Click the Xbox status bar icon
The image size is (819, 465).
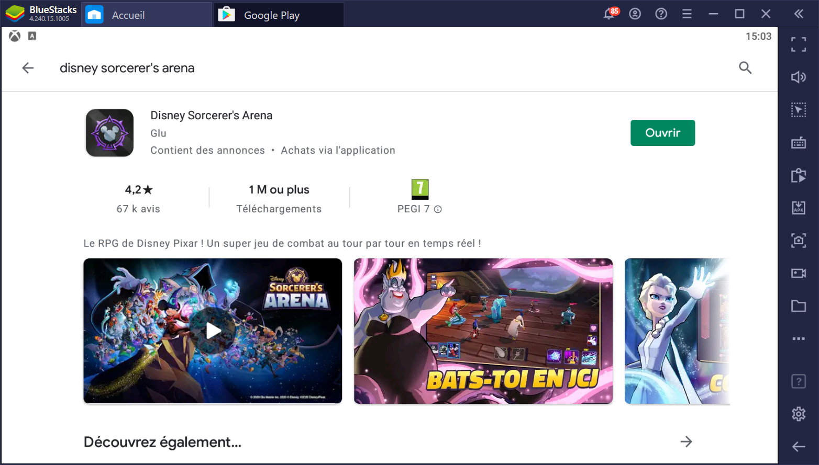pos(15,36)
